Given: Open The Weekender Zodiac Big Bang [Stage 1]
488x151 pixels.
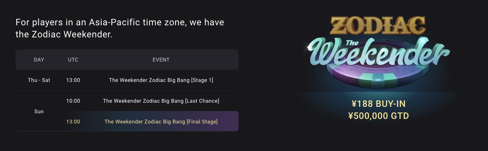Looking at the screenshot, I should click(161, 80).
